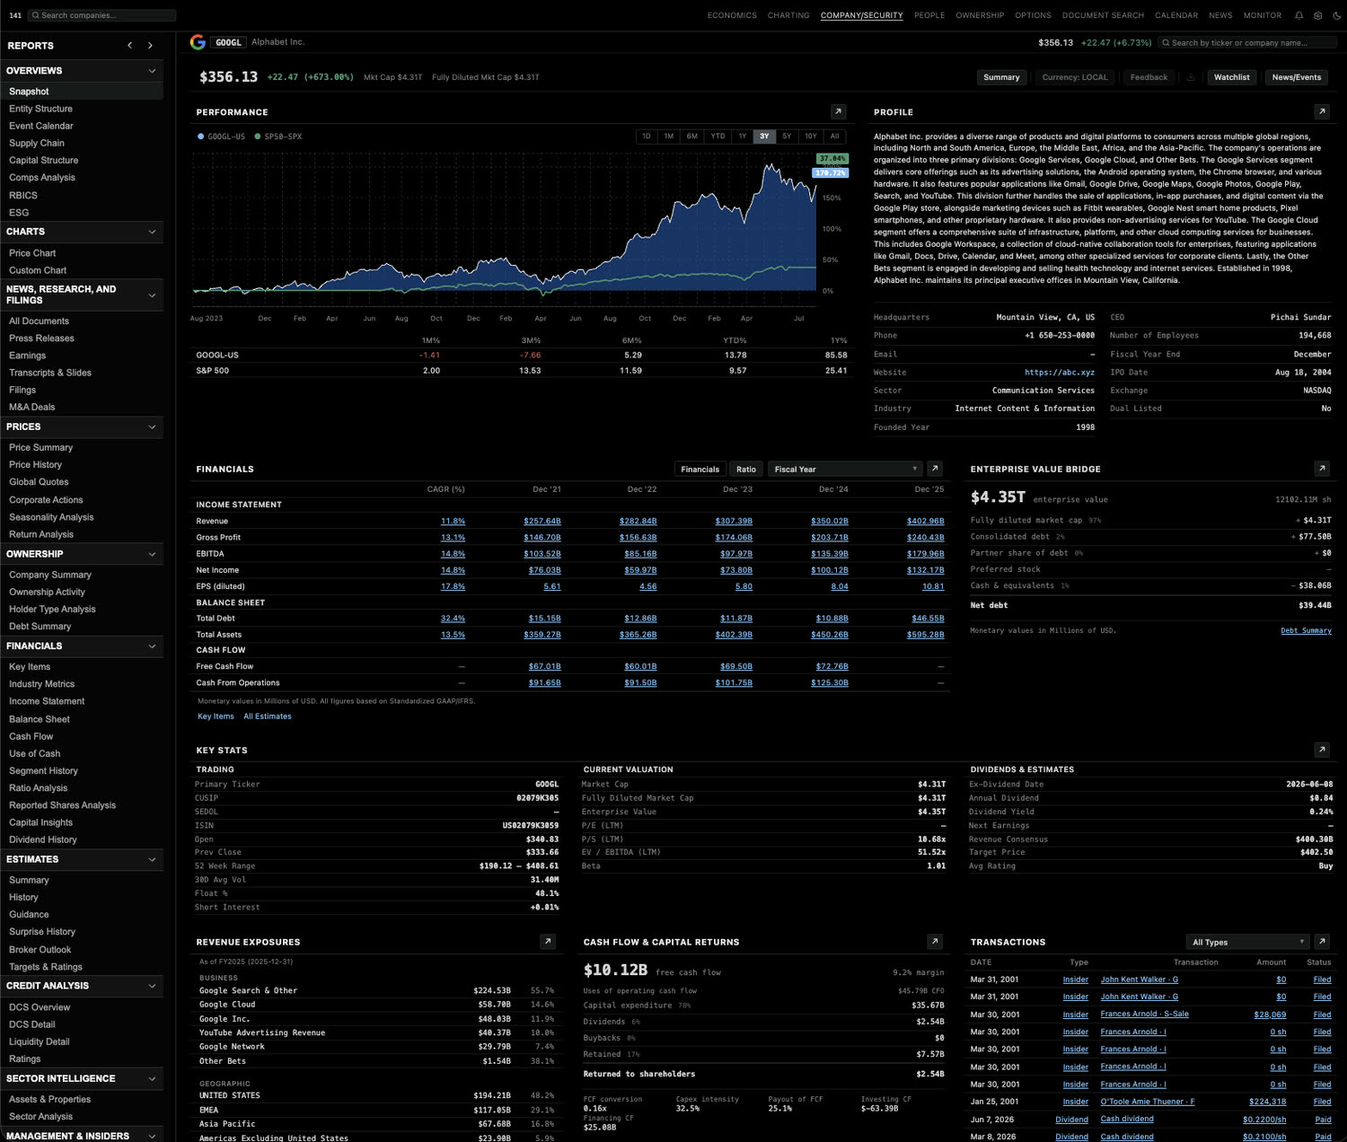This screenshot has height=1142, width=1347.
Task: Open the Economics top menu
Action: click(732, 15)
